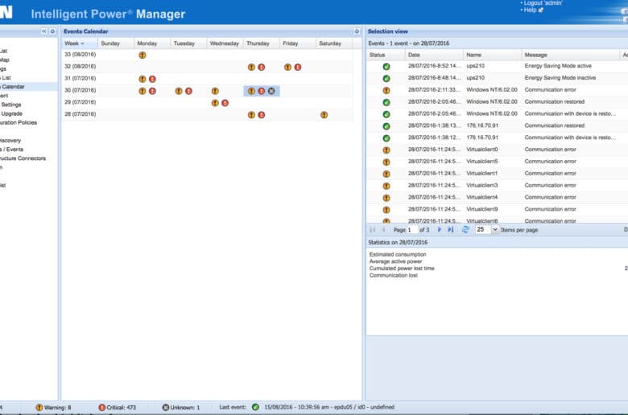This screenshot has height=415, width=628.
Task: Click the last event text 15/08/2016 in status bar
Action: [329, 407]
